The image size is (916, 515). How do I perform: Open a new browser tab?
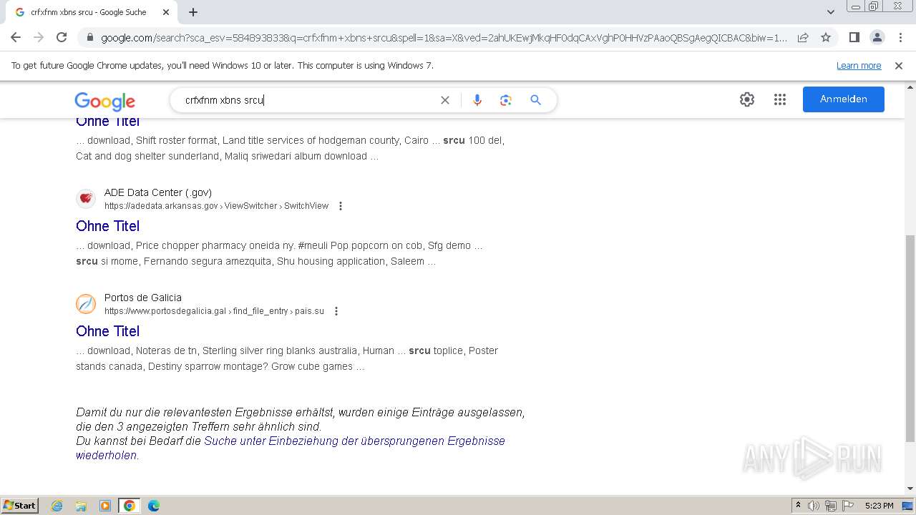(193, 12)
